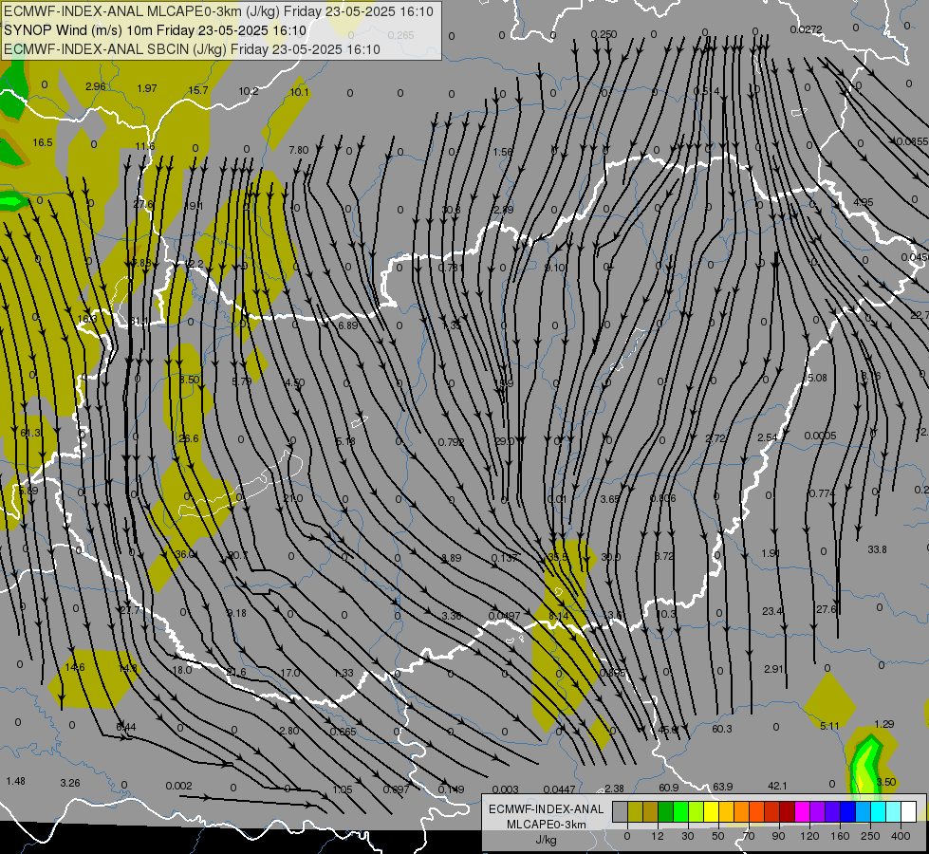Click the grid value 3.65
This screenshot has height=854, width=929.
[x=609, y=499]
